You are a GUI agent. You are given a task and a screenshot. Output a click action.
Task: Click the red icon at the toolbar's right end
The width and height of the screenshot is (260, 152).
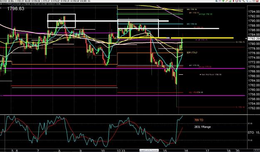point(257,1)
